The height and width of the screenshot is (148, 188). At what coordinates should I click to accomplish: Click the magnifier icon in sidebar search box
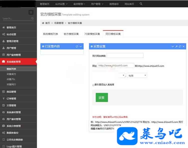(x=33, y=19)
